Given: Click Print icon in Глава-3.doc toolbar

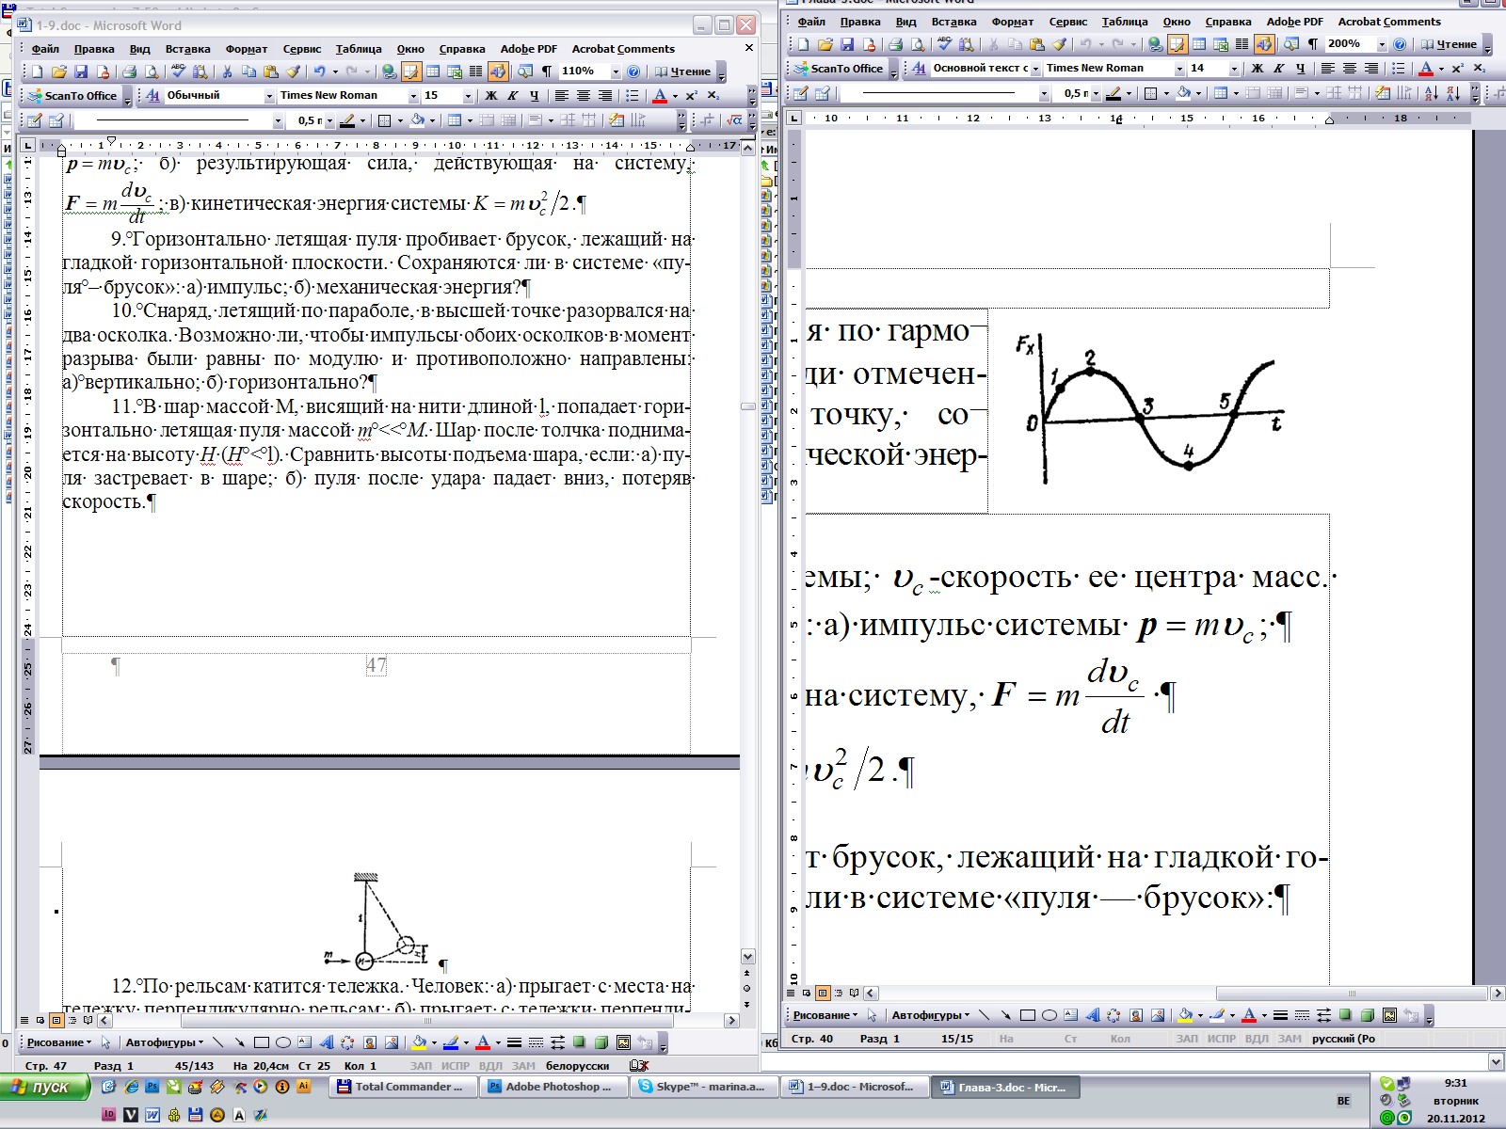Looking at the screenshot, I should pyautogui.click(x=896, y=44).
